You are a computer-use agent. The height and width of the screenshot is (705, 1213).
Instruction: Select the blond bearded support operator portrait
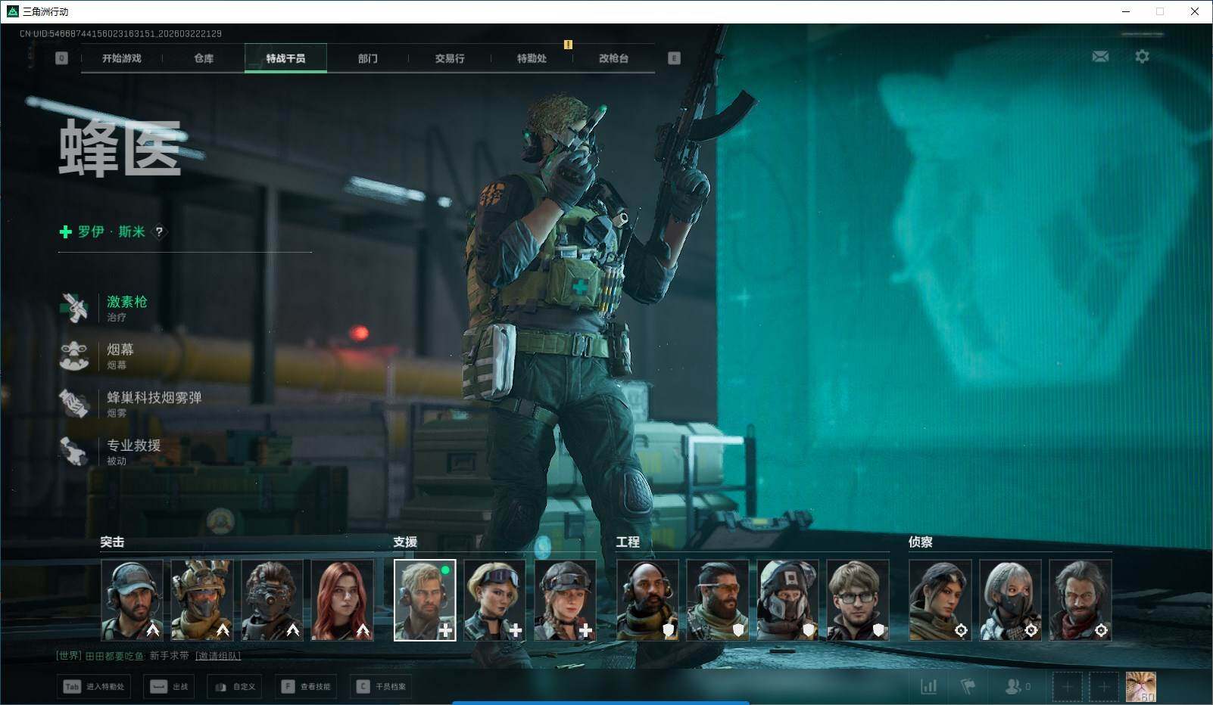pyautogui.click(x=425, y=600)
